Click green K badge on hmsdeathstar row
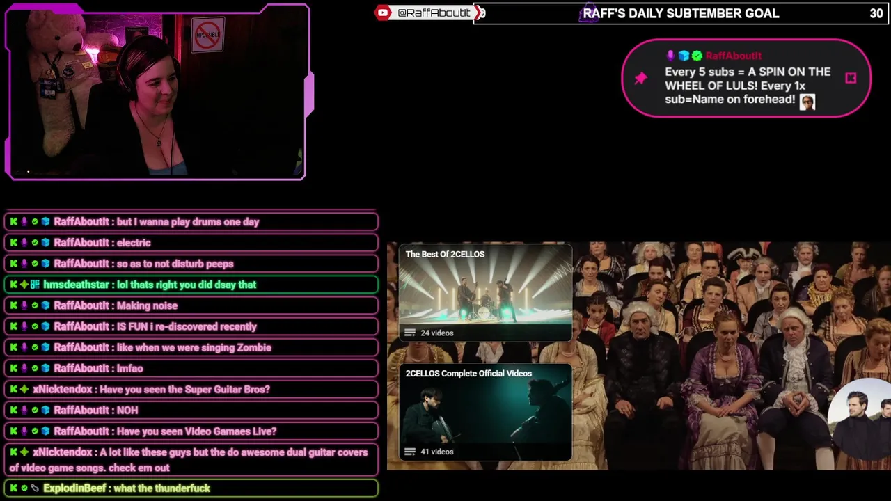The width and height of the screenshot is (891, 501). [13, 285]
